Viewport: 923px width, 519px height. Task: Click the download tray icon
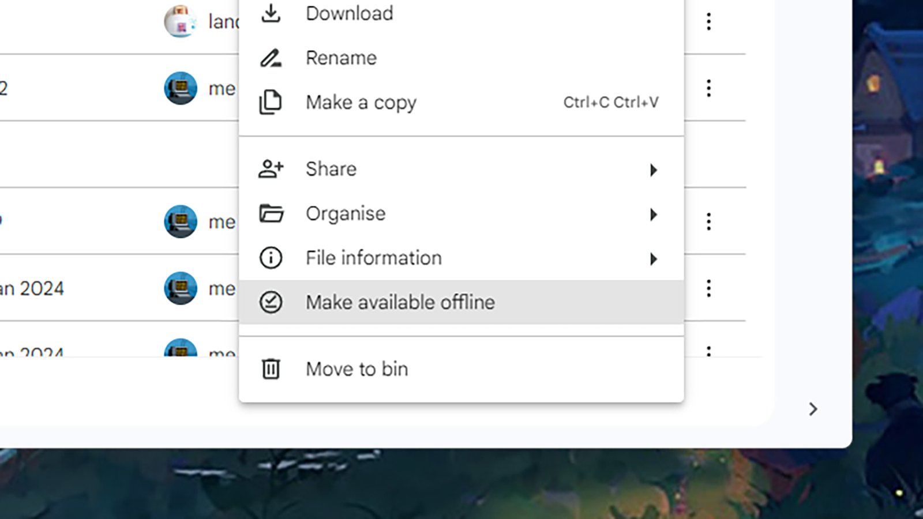click(271, 13)
